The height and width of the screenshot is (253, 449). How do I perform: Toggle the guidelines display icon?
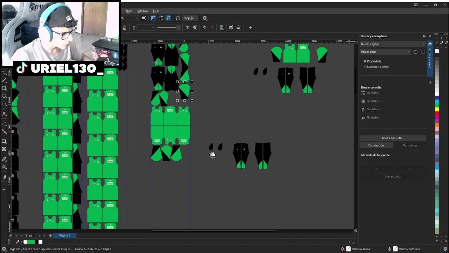pos(168,18)
